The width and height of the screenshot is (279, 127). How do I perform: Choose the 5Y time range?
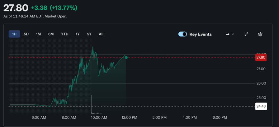pos(89,34)
